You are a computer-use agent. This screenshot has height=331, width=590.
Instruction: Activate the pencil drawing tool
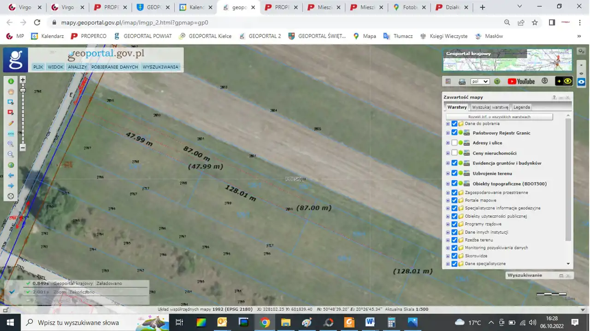click(x=11, y=123)
